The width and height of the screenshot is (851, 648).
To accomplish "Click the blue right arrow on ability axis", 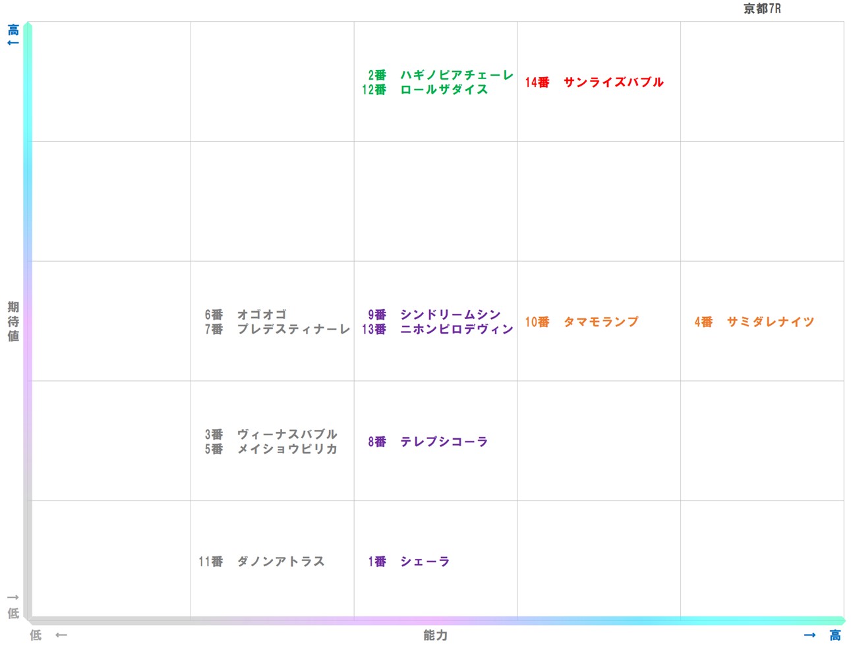I will [809, 635].
